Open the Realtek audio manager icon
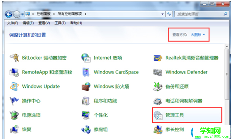 point(158,58)
